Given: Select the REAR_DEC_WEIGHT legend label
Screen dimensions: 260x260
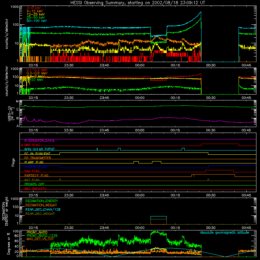Looking at the screenshot, I should tap(40, 214).
